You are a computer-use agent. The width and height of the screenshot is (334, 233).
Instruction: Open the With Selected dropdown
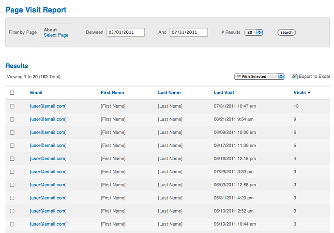coord(259,76)
